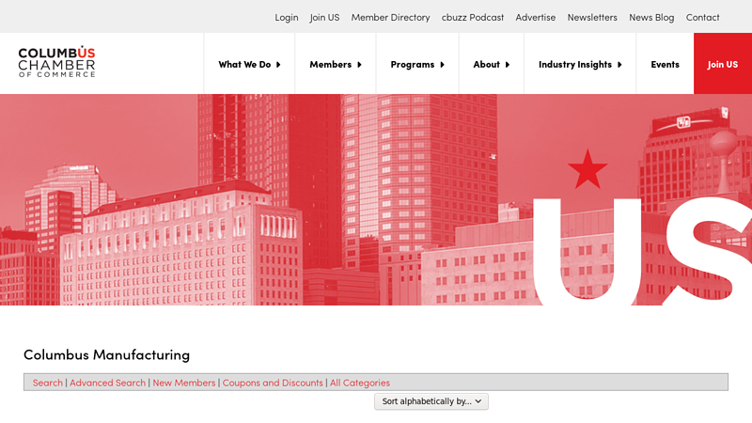Screen dimensions: 752x423
Task: Open the Member Directory link
Action: [x=390, y=17]
